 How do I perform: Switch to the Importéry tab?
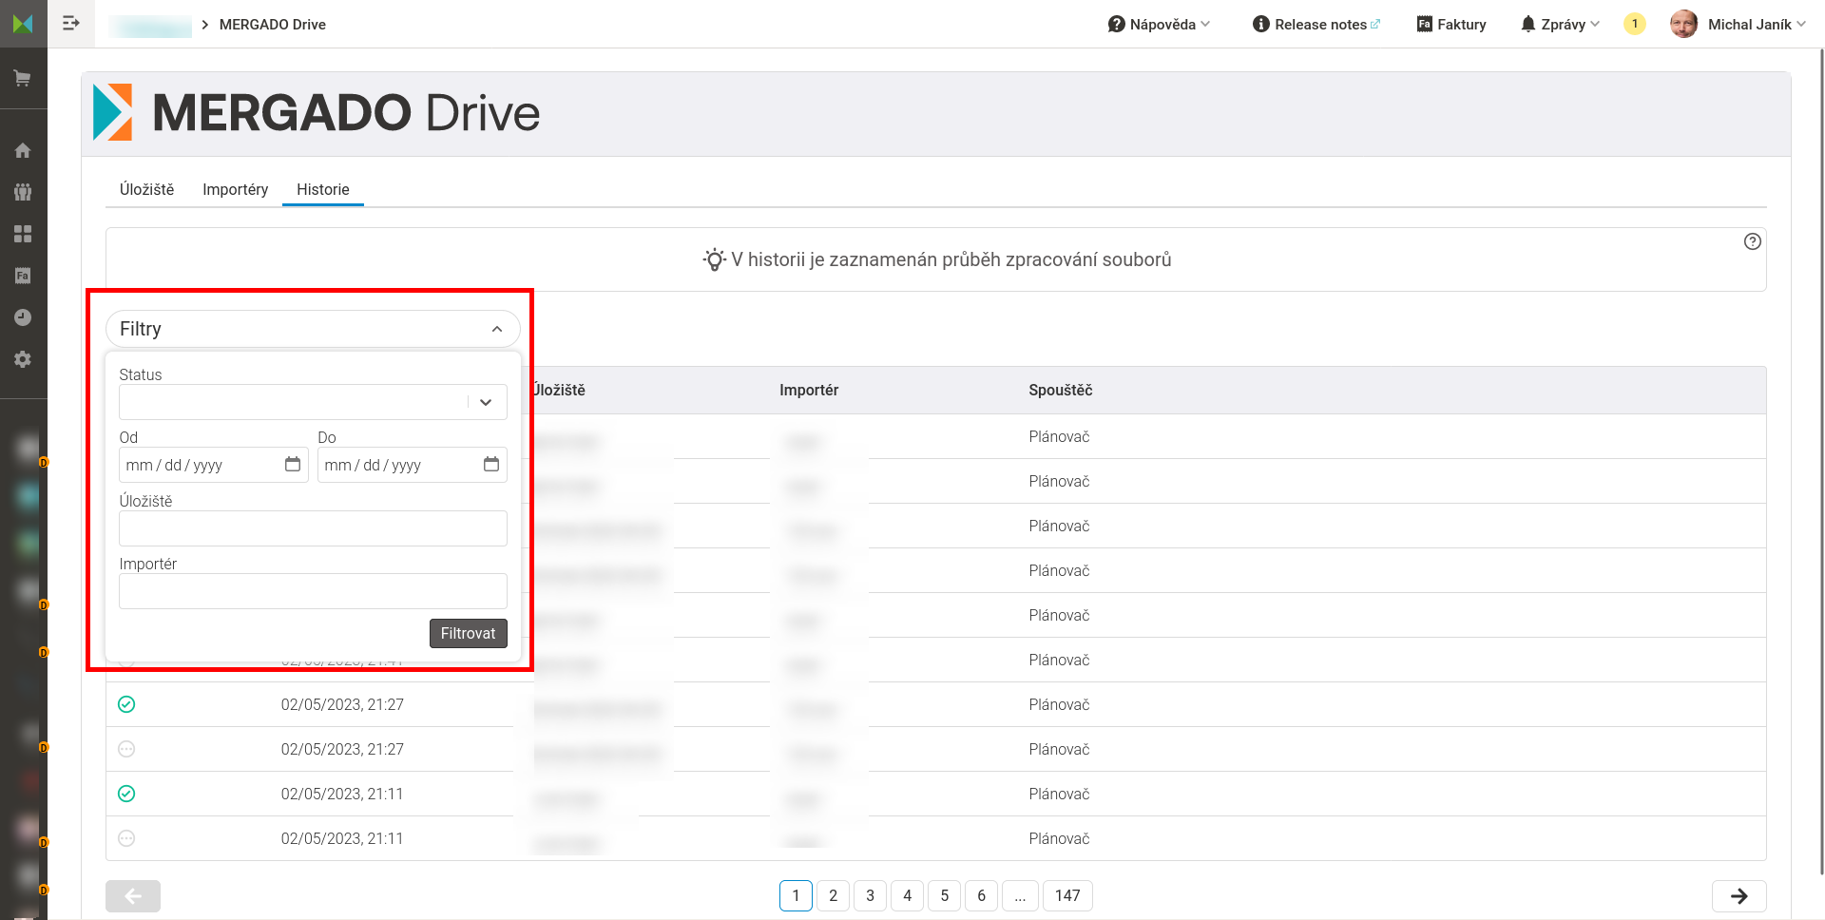click(x=235, y=189)
